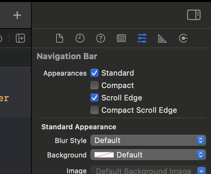Show the Connections inspector

coord(183,38)
